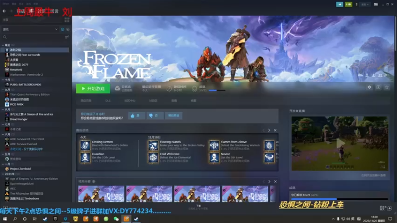Close the post-game summary panel

tap(275, 130)
